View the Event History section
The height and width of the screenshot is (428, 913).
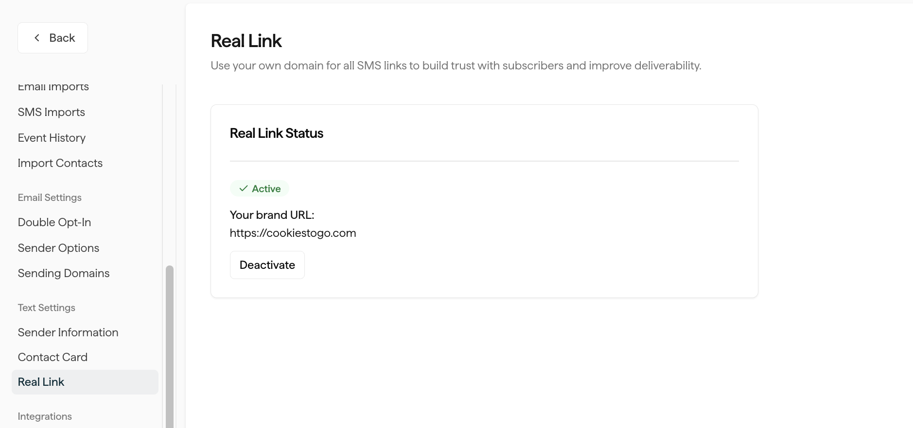(x=52, y=138)
